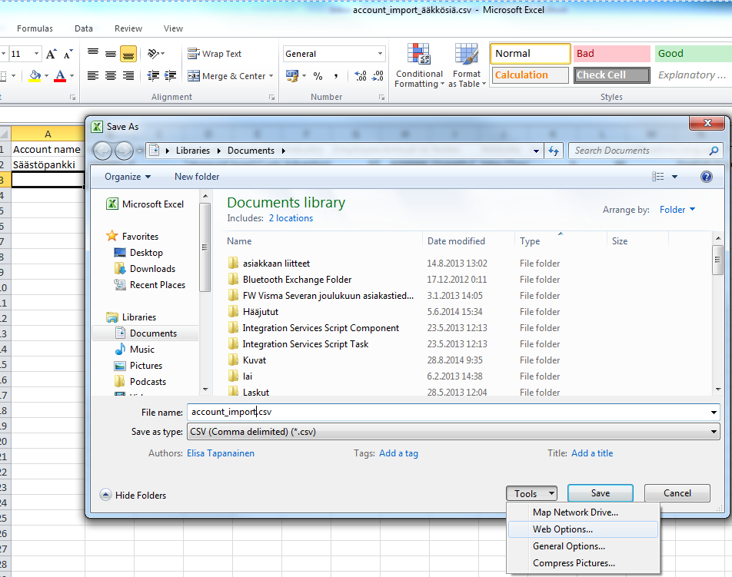The width and height of the screenshot is (732, 577).
Task: Switch to the Formulas ribbon tab
Action: click(35, 28)
